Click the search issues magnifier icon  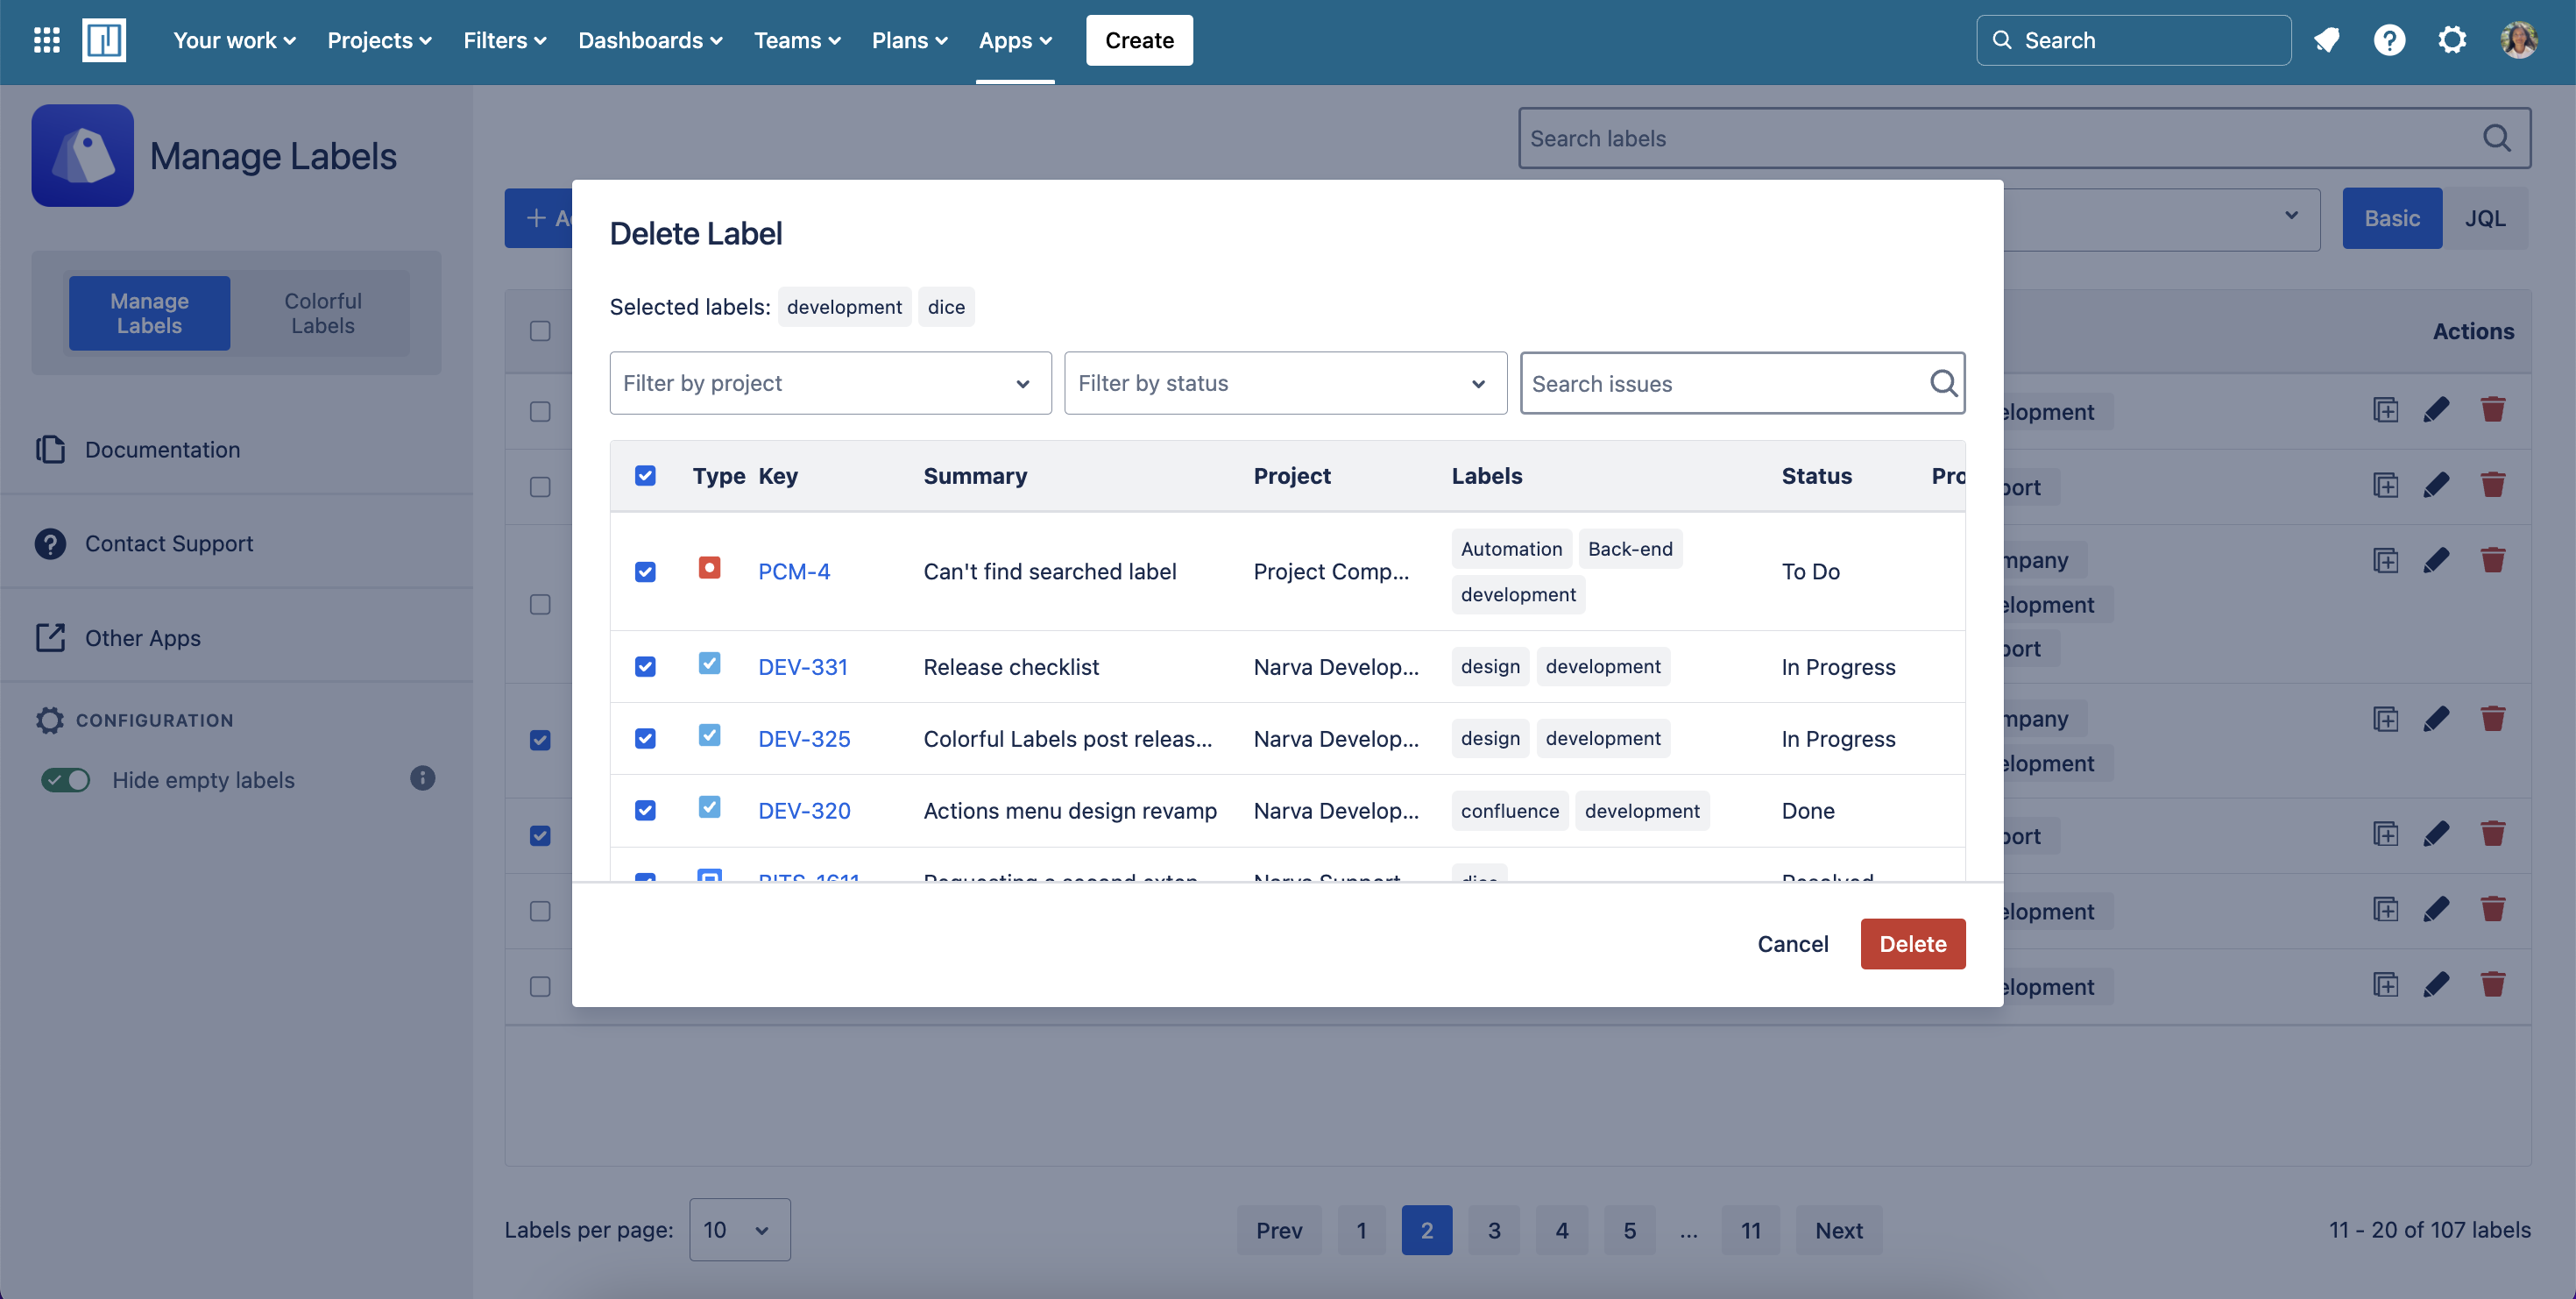click(x=1942, y=383)
